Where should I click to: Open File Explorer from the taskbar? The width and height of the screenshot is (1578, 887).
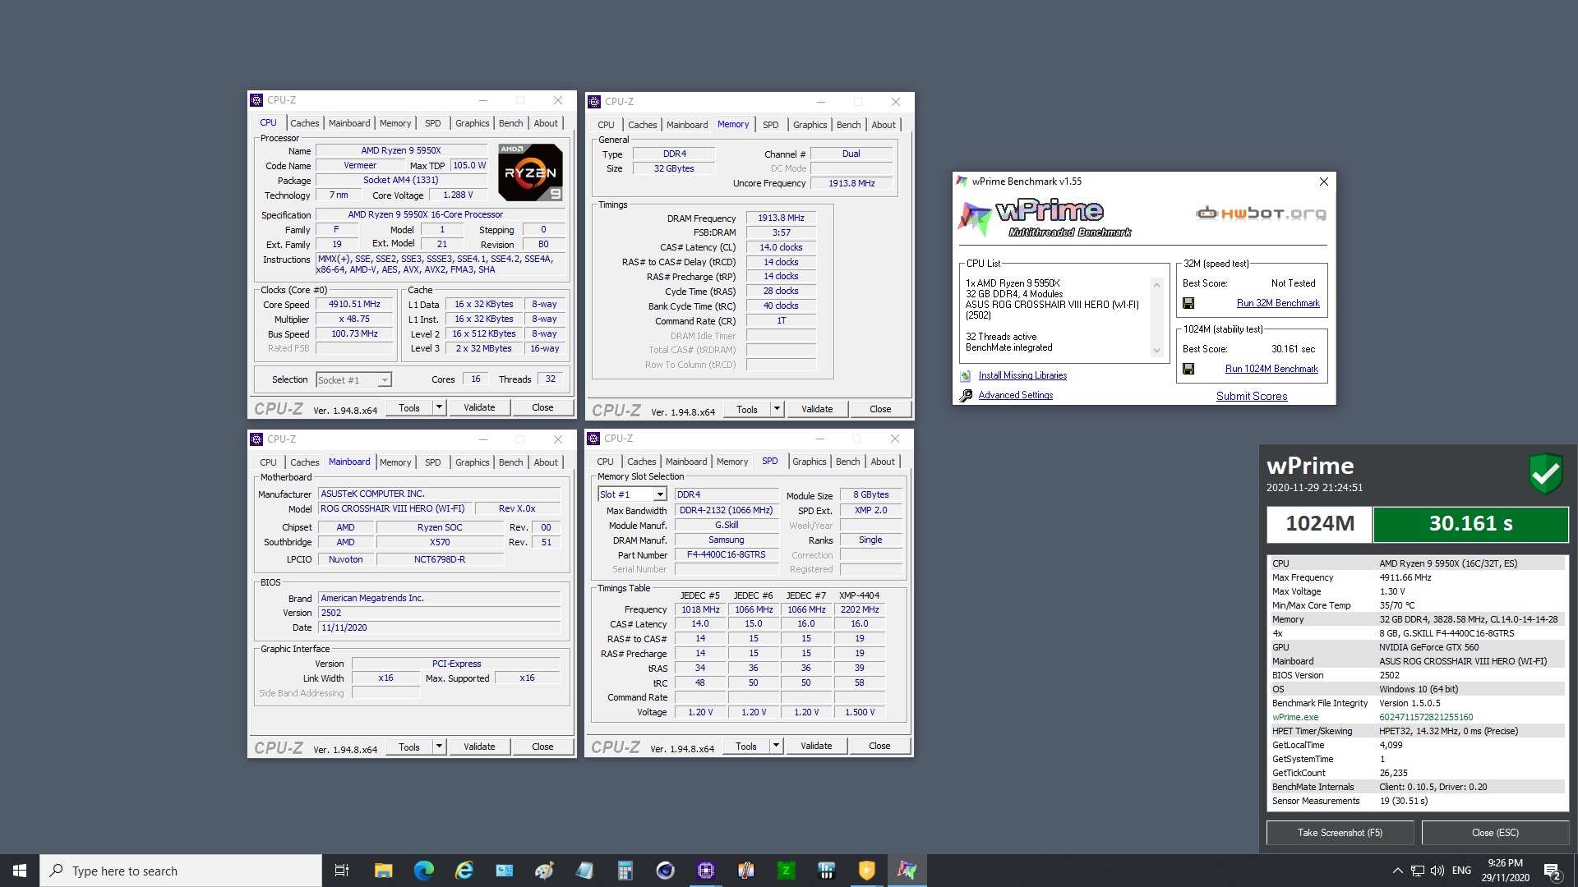point(383,871)
